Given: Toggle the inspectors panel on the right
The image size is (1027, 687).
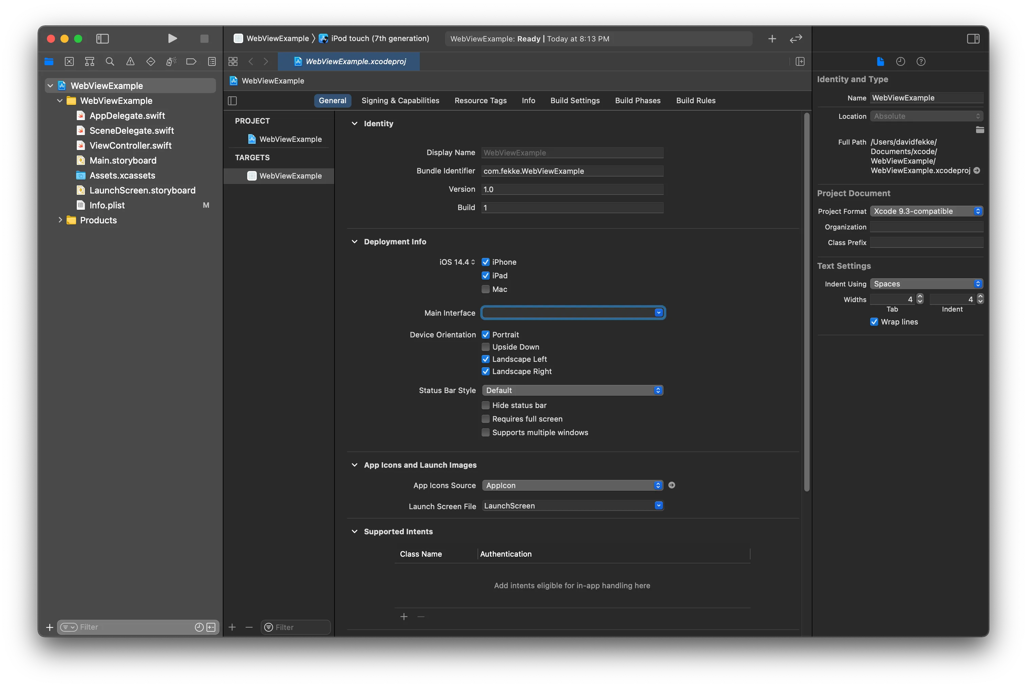Looking at the screenshot, I should [x=973, y=39].
